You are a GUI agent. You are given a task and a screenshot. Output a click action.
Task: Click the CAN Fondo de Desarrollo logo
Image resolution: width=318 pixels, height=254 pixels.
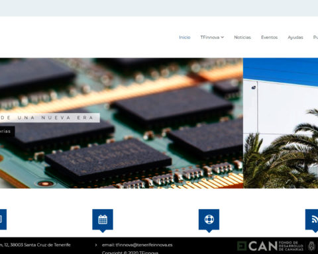270,246
